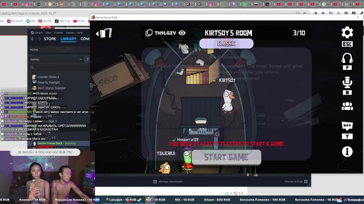Click Counter-Strike 2 game icon
Screen dimensions: 364x204
click(x=34, y=77)
